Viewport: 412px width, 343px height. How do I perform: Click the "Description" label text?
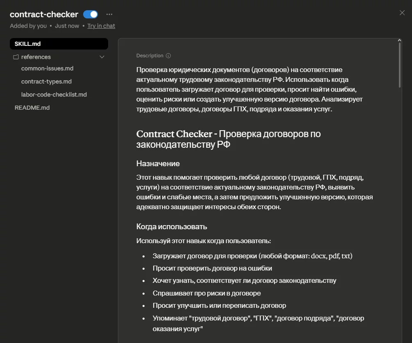click(x=149, y=56)
